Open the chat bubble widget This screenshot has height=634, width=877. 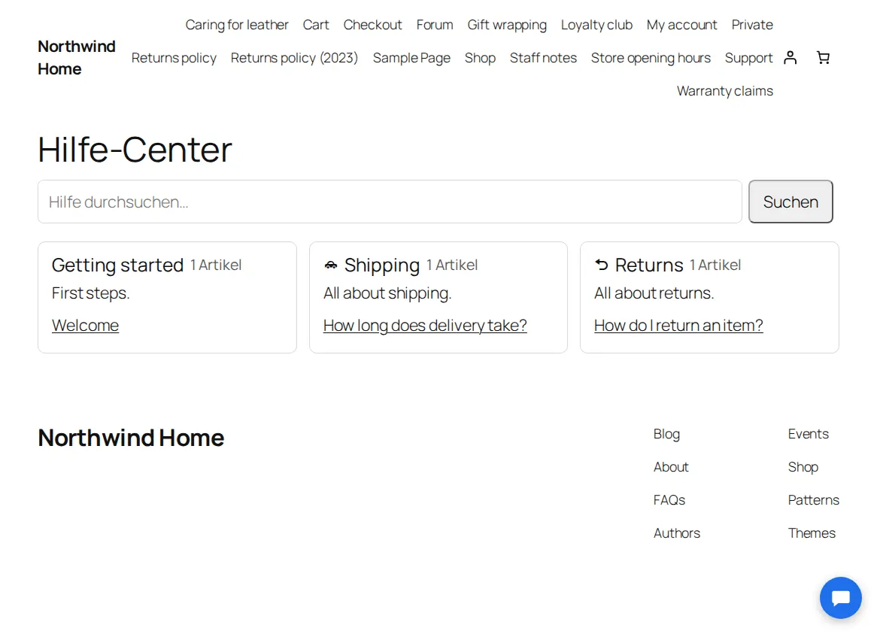[x=841, y=598]
